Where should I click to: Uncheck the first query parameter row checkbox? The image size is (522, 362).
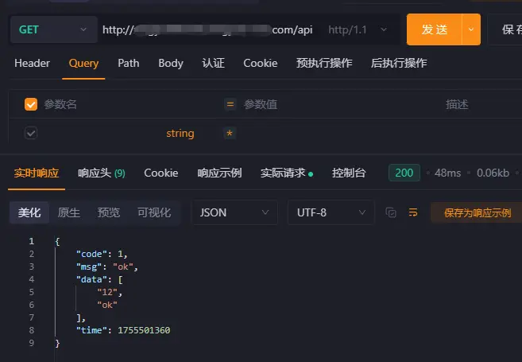(31, 133)
